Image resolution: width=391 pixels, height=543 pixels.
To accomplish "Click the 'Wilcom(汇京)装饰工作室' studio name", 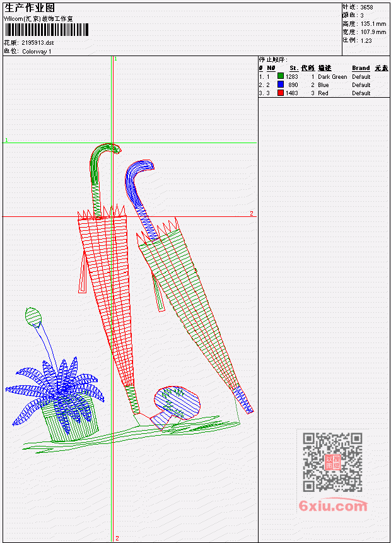I will coord(38,19).
